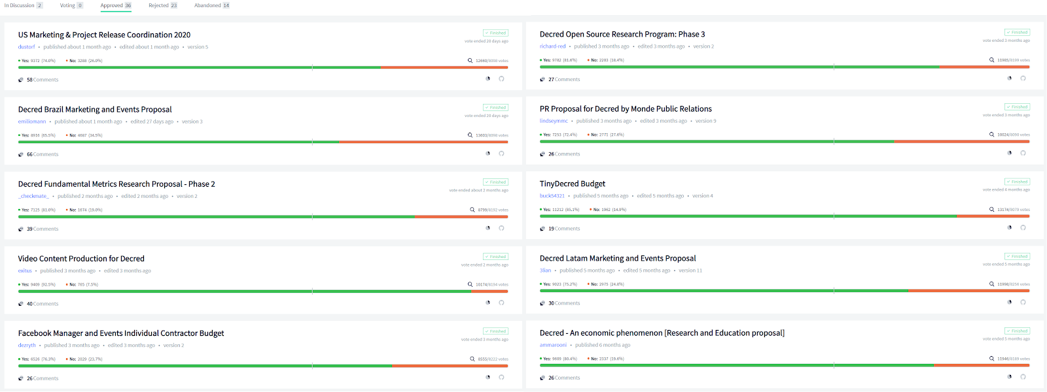Click magnifier icon on Open Source Research votes

point(992,60)
